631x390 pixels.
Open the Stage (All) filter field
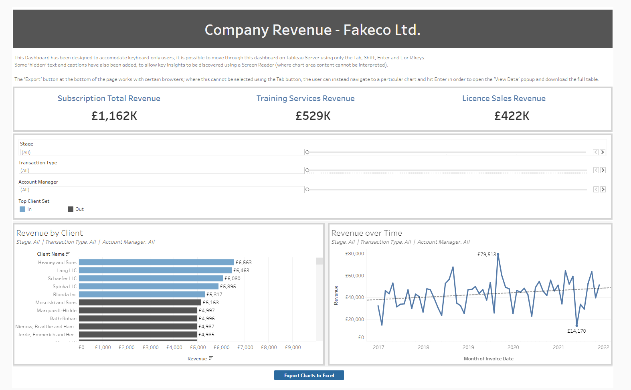162,152
